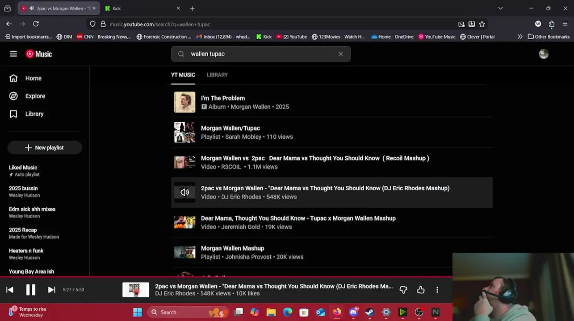Play the Recoil Mashup video result
The image size is (574, 321).
tap(332, 162)
